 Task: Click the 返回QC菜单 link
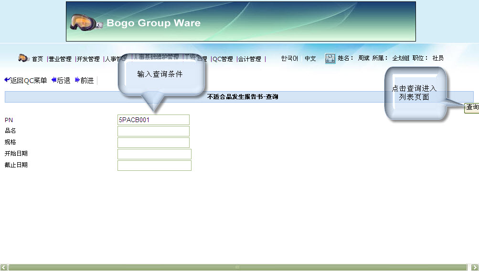28,81
